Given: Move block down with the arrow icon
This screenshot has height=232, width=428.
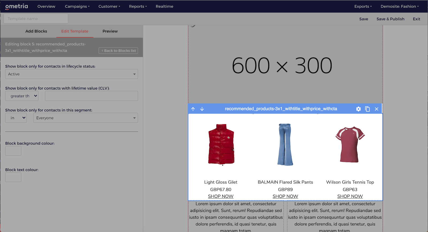Looking at the screenshot, I should pyautogui.click(x=202, y=109).
